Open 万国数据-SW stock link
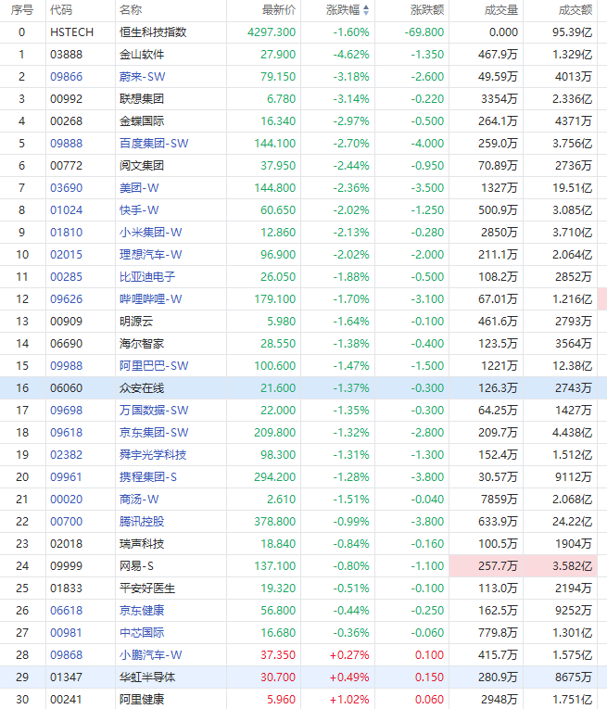 [154, 411]
